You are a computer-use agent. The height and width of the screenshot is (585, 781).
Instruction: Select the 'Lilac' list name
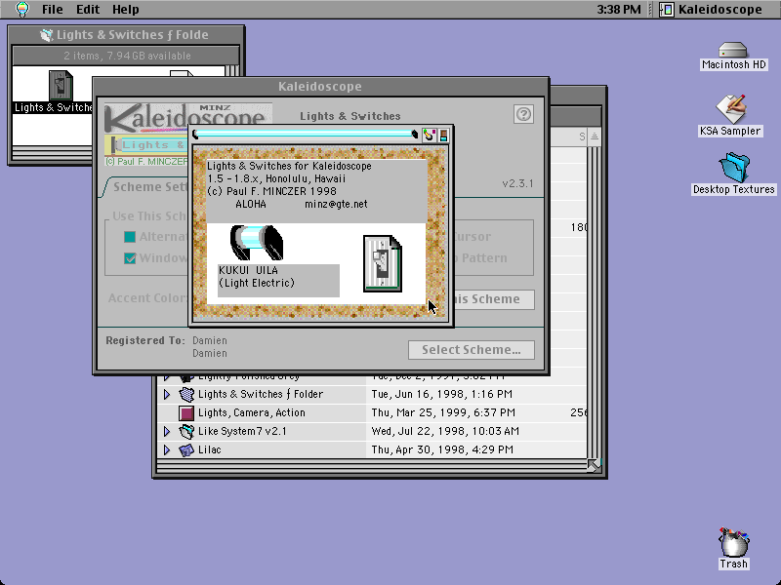[x=209, y=450]
